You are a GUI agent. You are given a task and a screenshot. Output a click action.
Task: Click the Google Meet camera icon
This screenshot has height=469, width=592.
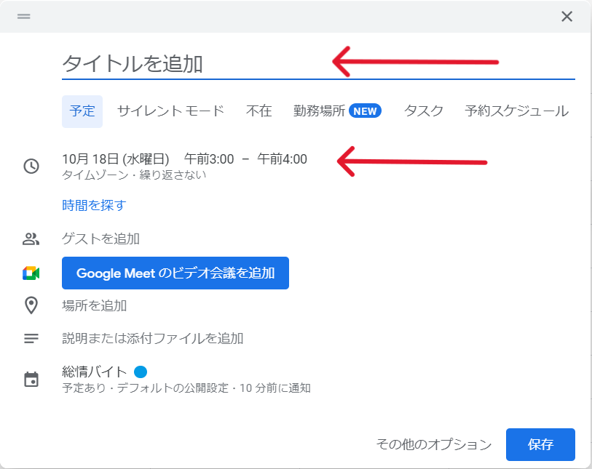(31, 273)
